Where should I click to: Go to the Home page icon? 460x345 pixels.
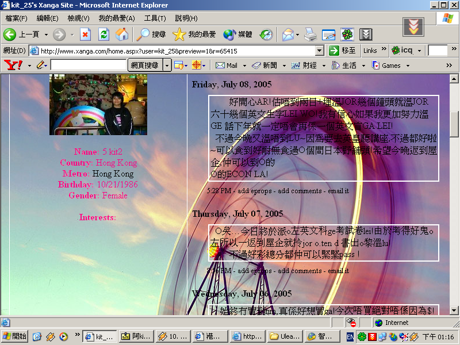click(122, 34)
